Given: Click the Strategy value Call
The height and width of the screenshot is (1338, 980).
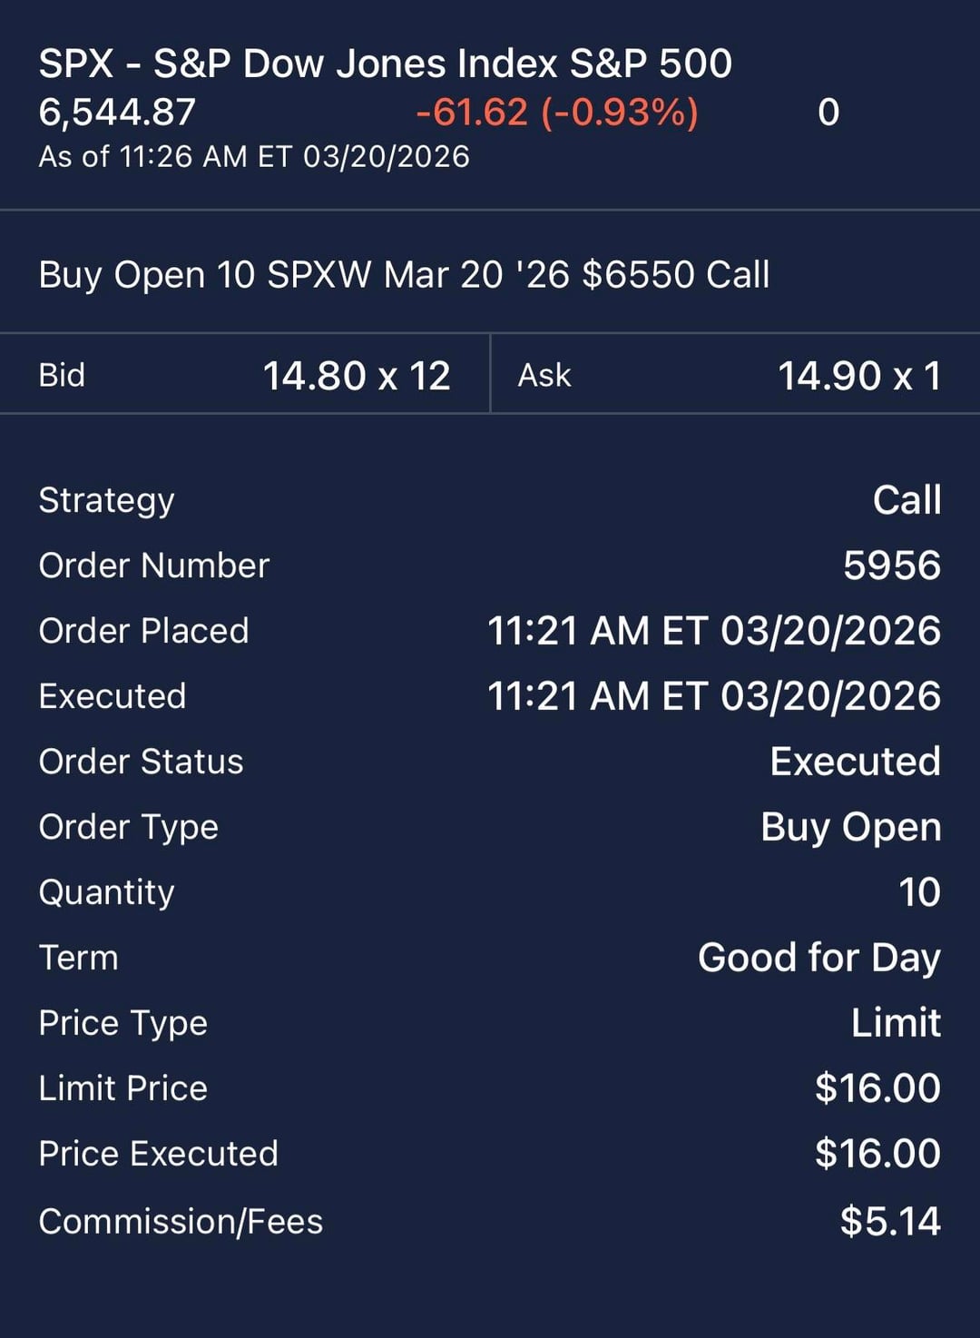Looking at the screenshot, I should click(906, 500).
